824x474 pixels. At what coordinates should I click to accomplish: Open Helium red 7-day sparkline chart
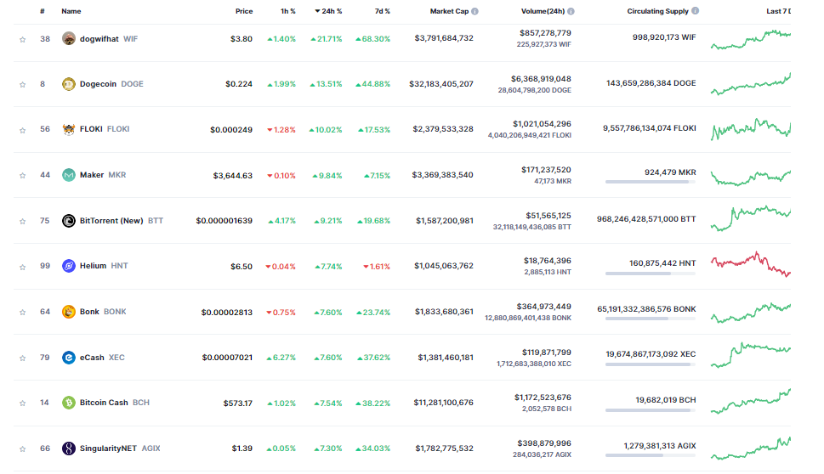750,264
